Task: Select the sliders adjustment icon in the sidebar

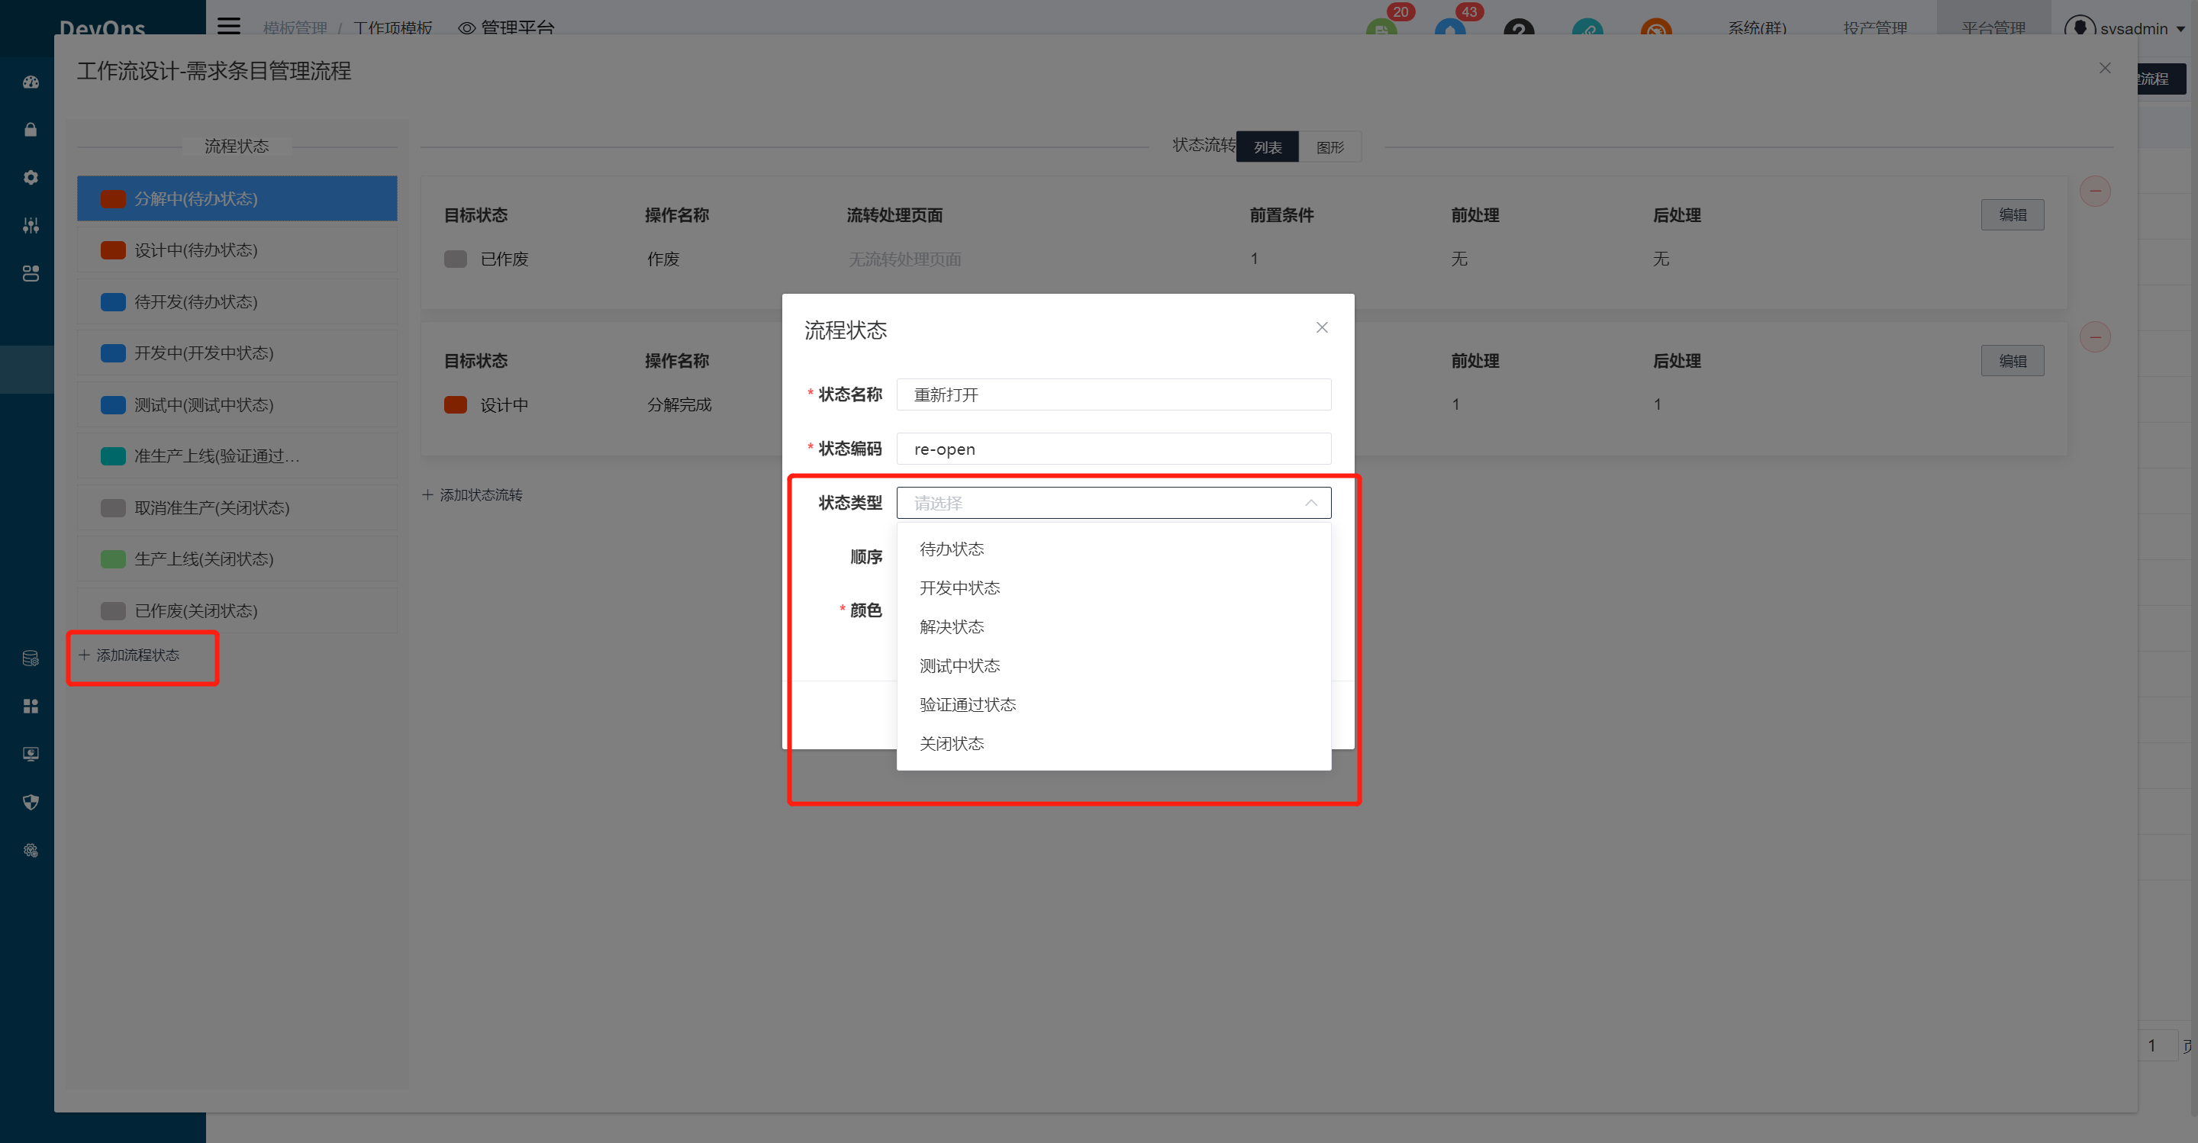Action: 31,225
